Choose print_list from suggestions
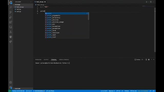This screenshot has width=164, height=92. point(67,37)
